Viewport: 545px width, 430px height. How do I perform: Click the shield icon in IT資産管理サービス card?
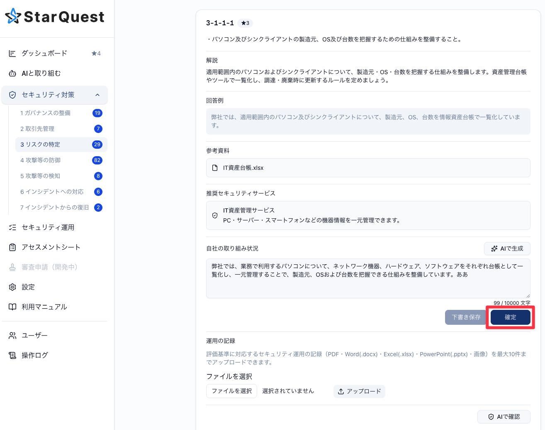[x=215, y=215]
